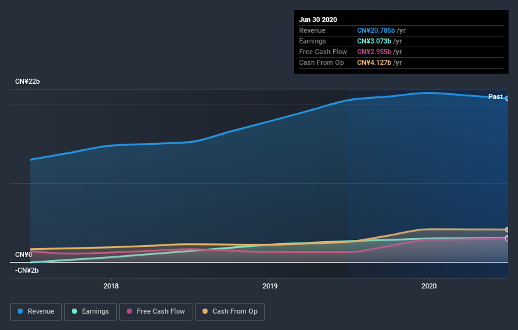Click the 2018 x-axis label
Image resolution: width=518 pixels, height=330 pixels.
point(111,286)
